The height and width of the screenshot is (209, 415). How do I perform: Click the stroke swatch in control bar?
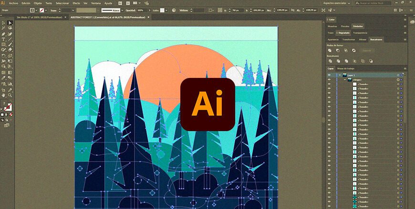point(41,10)
